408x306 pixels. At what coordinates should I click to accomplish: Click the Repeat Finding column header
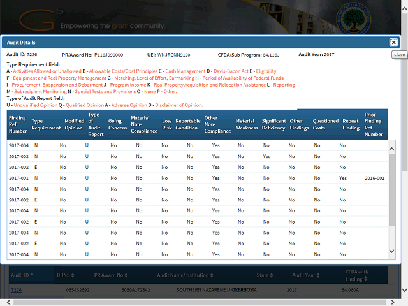click(x=350, y=124)
